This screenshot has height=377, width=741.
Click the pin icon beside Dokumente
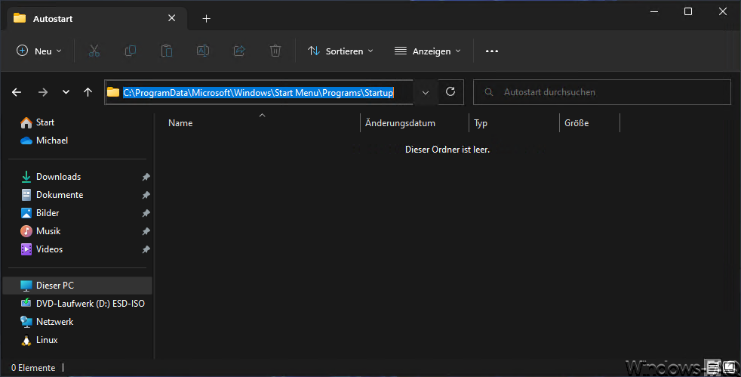tap(146, 195)
